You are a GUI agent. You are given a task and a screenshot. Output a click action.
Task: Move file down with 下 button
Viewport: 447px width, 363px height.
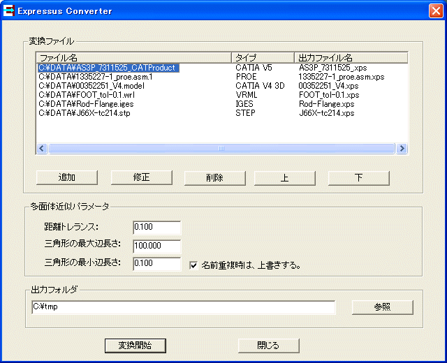(358, 177)
